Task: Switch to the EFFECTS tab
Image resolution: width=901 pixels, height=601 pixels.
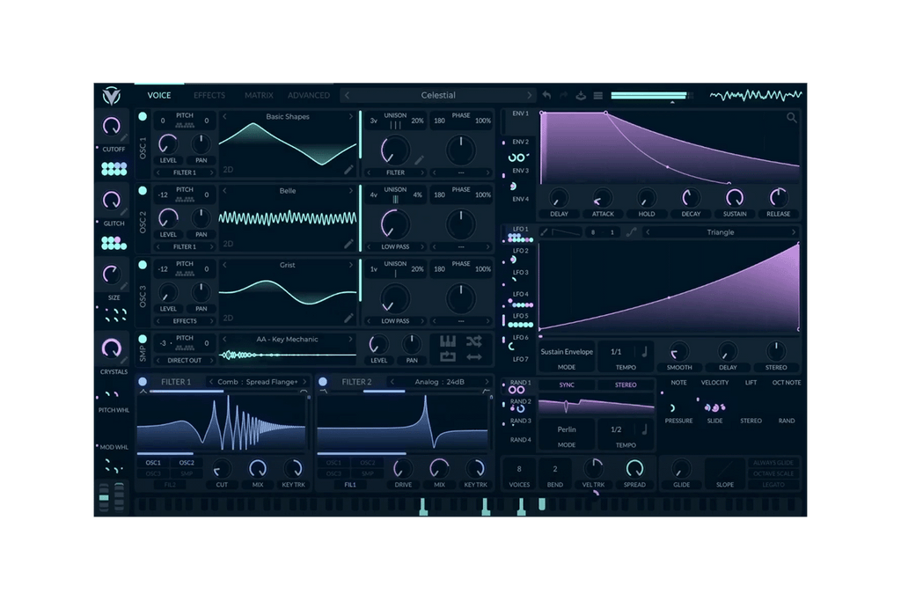Action: point(209,95)
